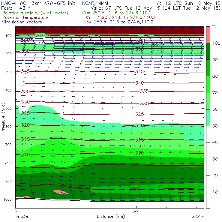Pick the 80–90% green colorbar segment
This screenshot has height=222, width=222.
click(x=208, y=68)
